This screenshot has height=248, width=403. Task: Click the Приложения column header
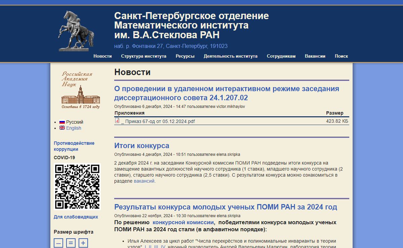129,113
